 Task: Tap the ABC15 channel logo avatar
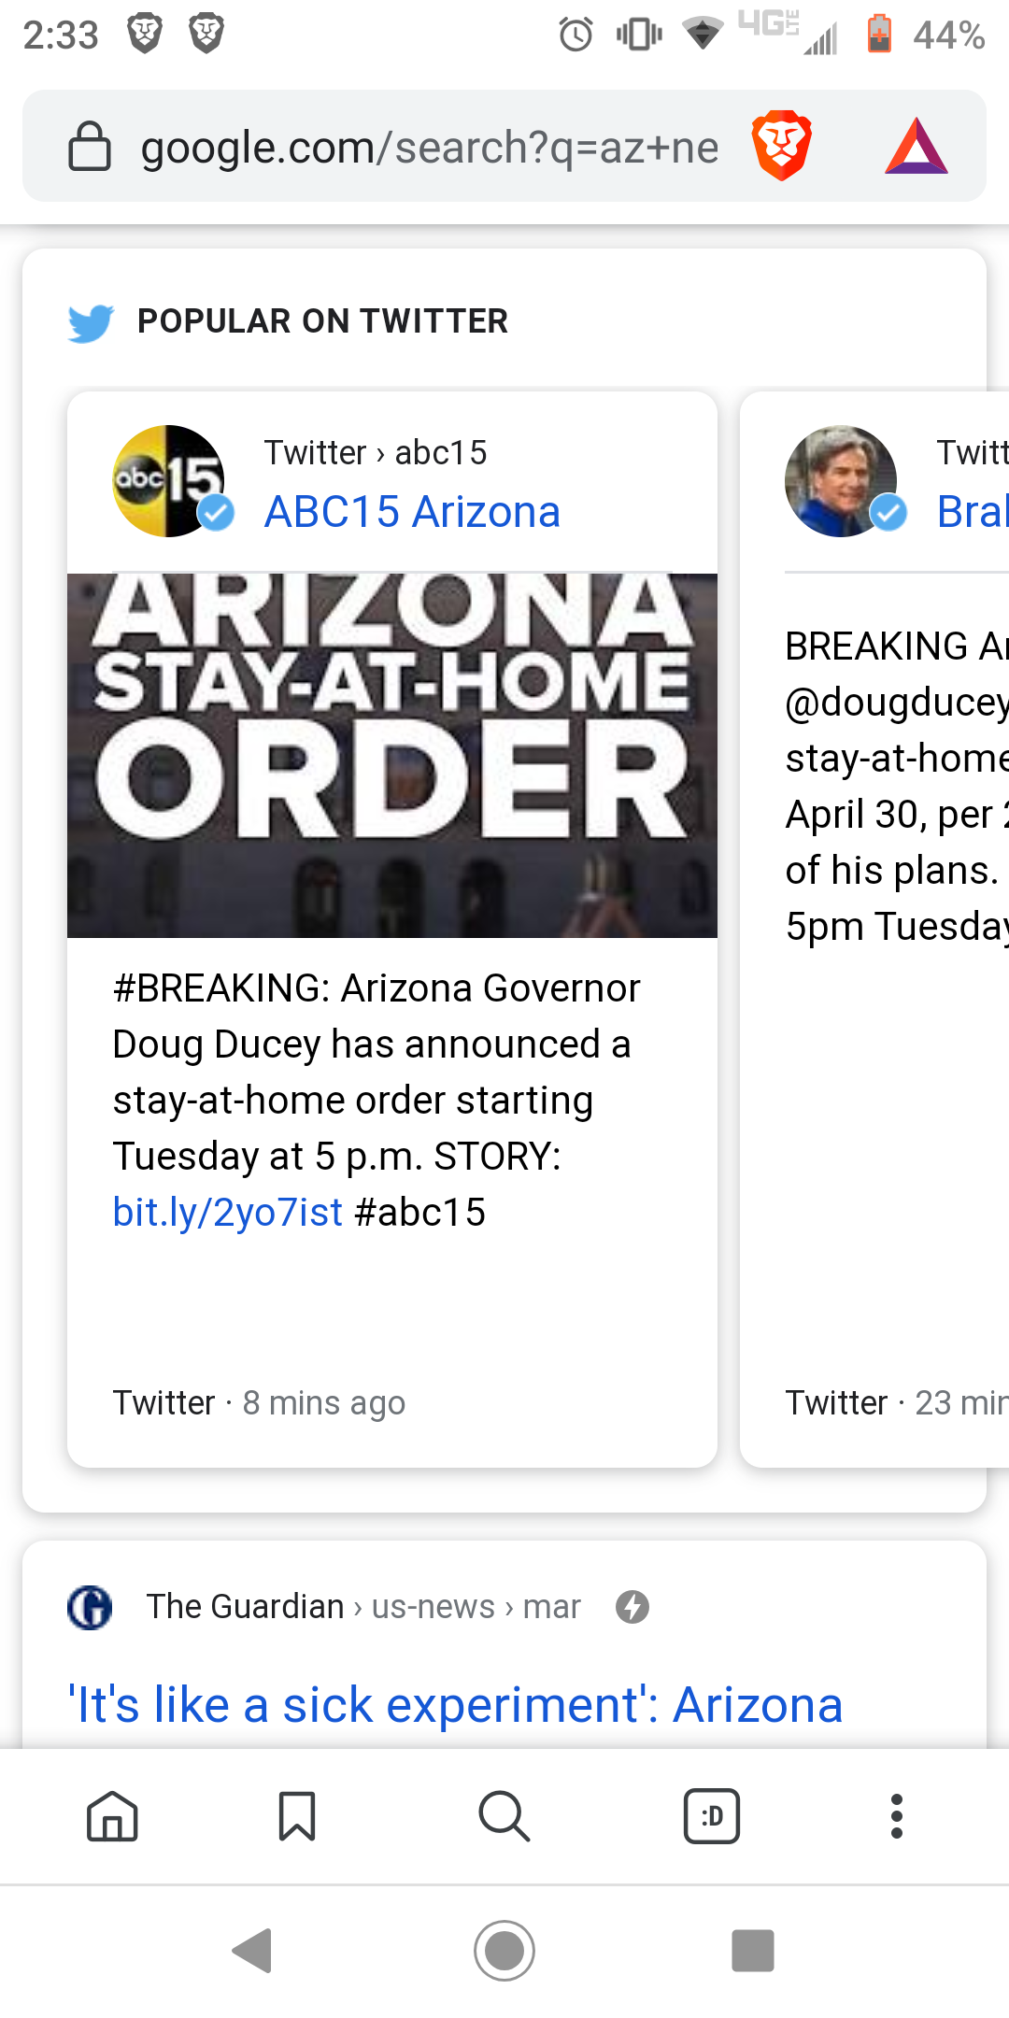pyautogui.click(x=168, y=481)
